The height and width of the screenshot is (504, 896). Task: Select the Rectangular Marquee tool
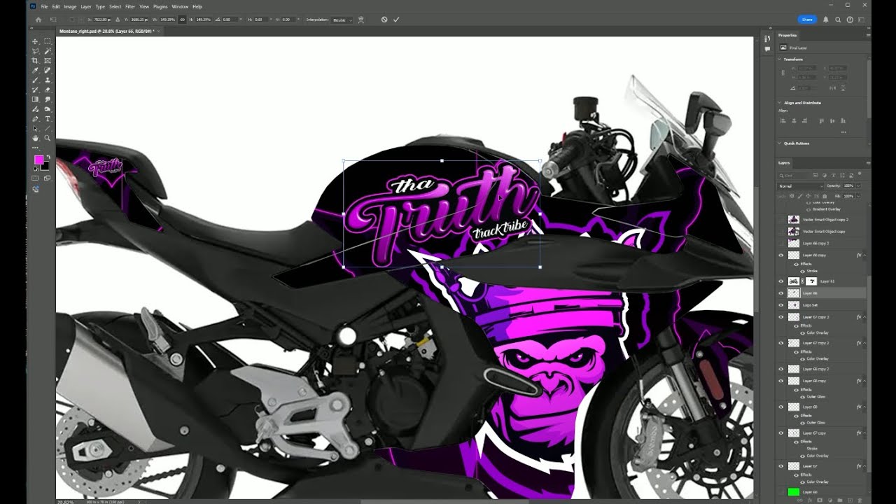[48, 41]
